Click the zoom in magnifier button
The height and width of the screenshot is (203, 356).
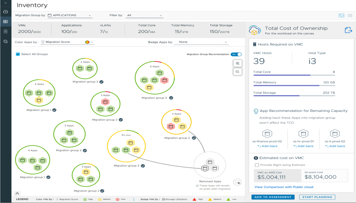(237, 63)
